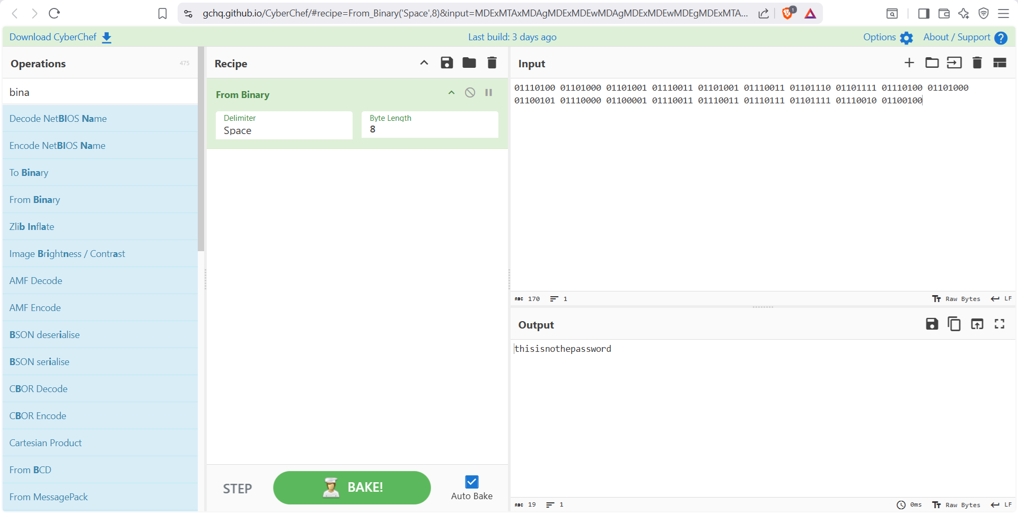Add a new input tab

point(909,63)
